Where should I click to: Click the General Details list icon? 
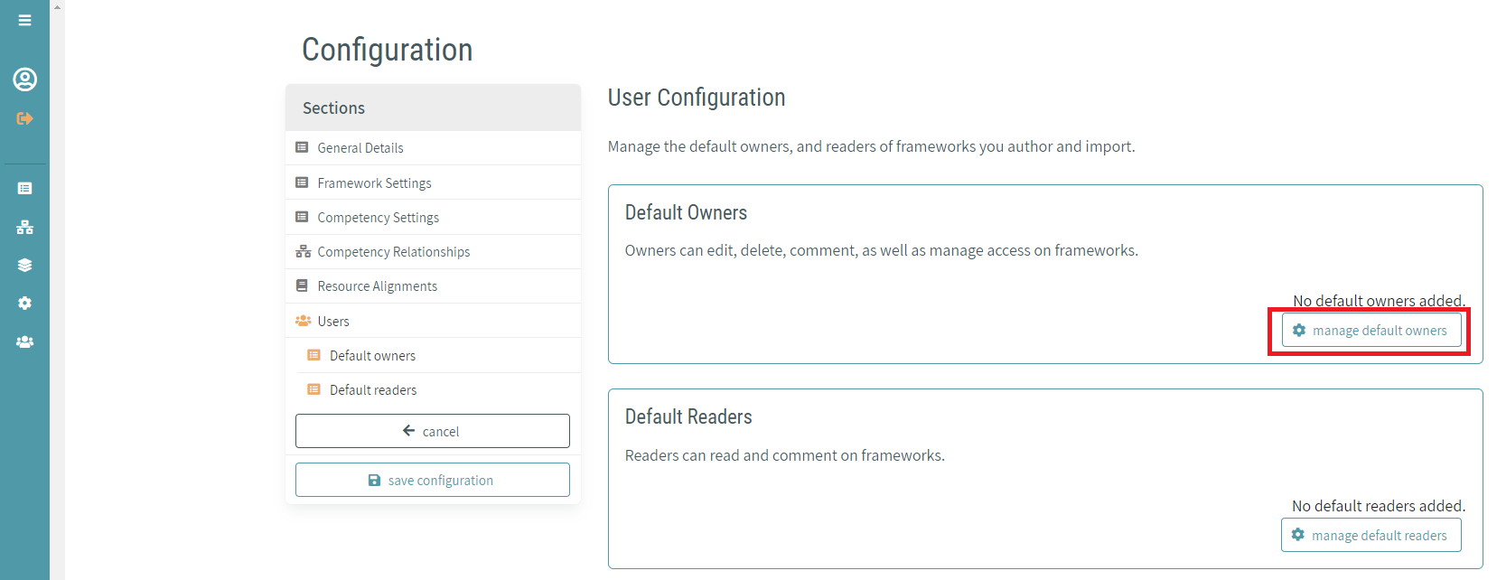302,147
